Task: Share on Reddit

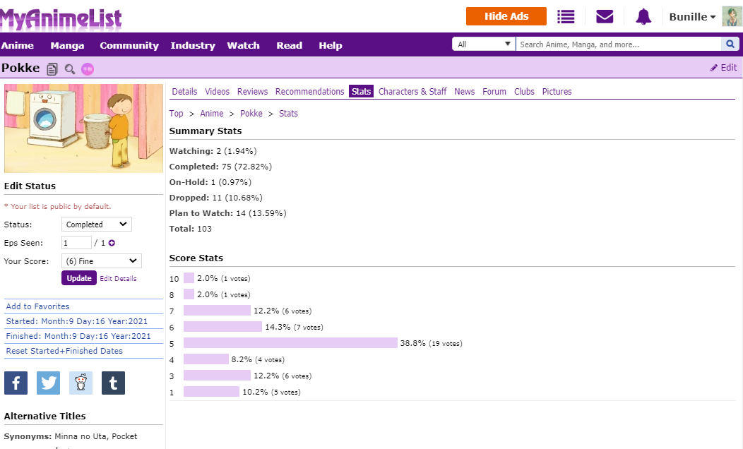Action: (81, 383)
